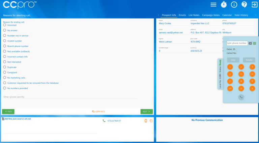Click the help question mark icon
The height and width of the screenshot is (143, 259).
tap(244, 5)
